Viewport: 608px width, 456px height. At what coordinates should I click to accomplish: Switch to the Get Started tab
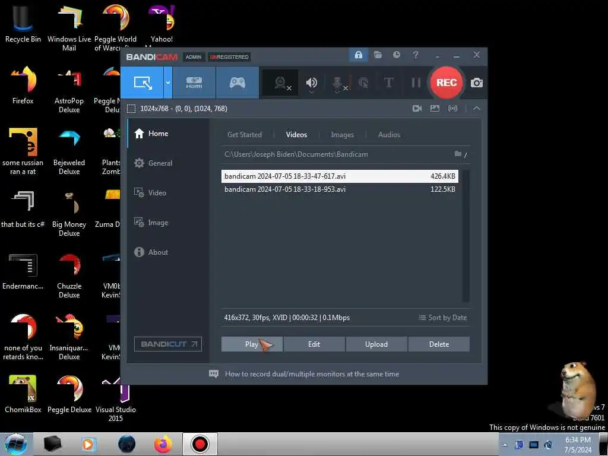(244, 135)
